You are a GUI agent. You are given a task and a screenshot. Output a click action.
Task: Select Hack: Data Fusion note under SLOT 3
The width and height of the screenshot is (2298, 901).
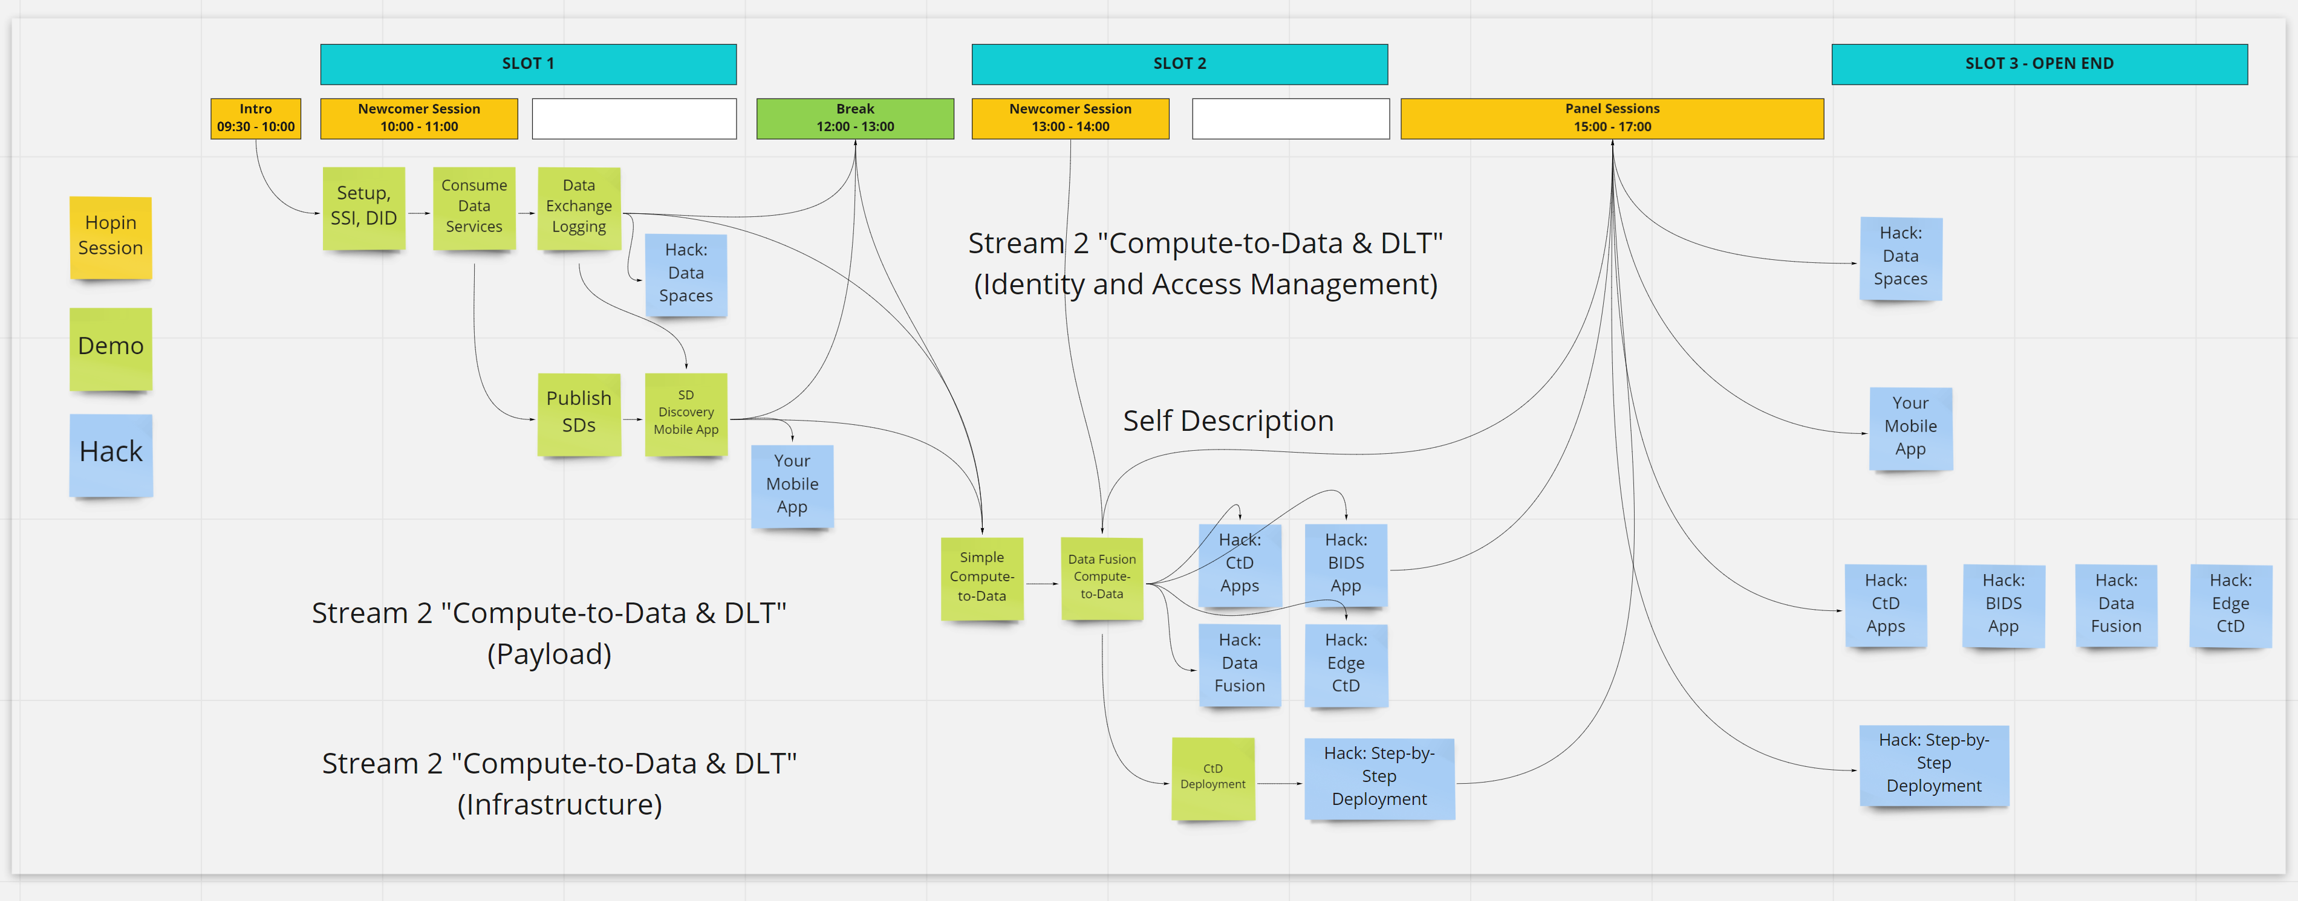[2116, 605]
